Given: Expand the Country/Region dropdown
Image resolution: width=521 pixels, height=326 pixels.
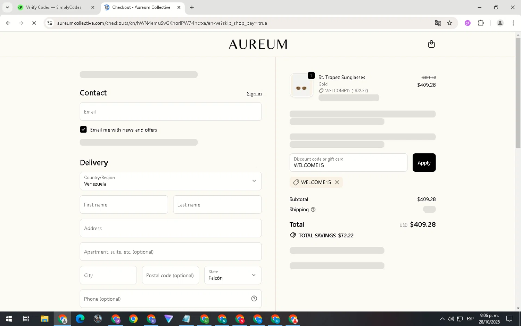Looking at the screenshot, I should (171, 181).
